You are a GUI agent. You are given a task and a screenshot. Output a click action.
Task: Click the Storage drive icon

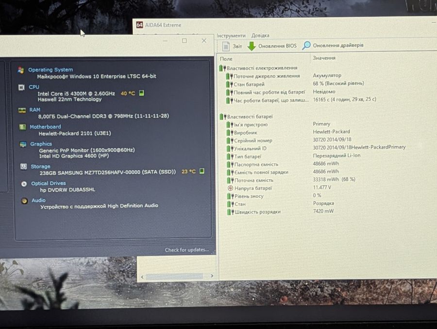click(23, 167)
